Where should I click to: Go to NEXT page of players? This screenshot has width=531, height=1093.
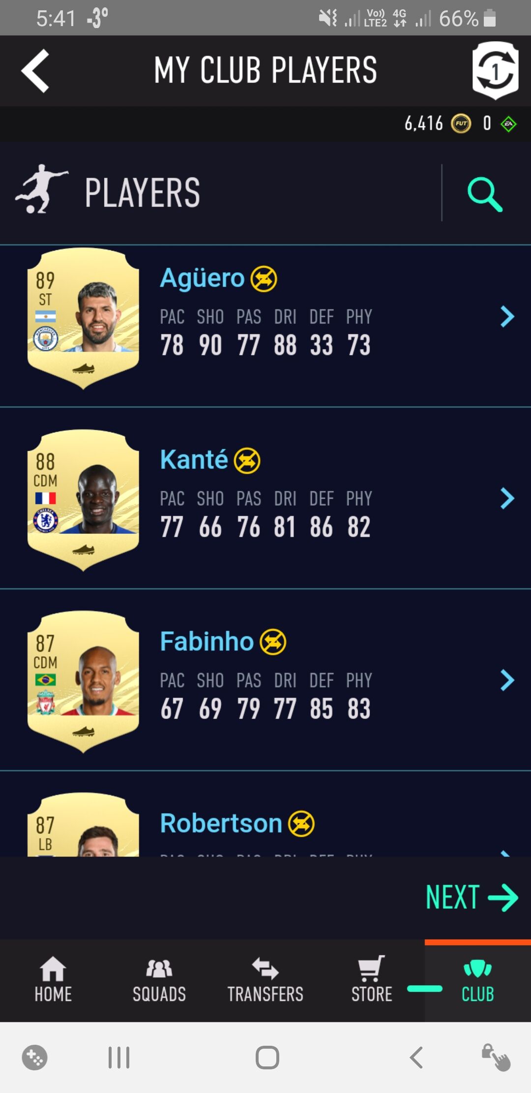click(472, 897)
